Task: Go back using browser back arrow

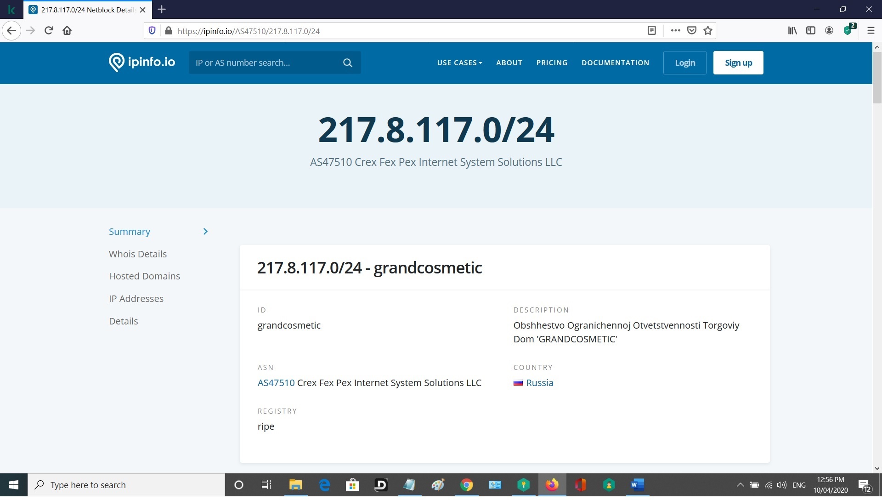Action: pos(11,31)
